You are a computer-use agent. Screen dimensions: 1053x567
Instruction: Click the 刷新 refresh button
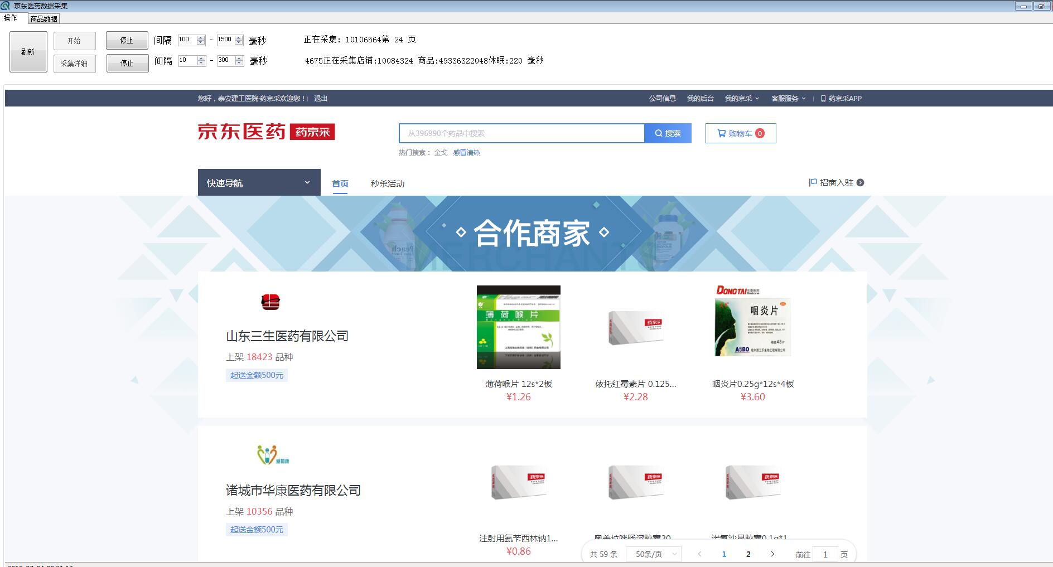[x=28, y=52]
